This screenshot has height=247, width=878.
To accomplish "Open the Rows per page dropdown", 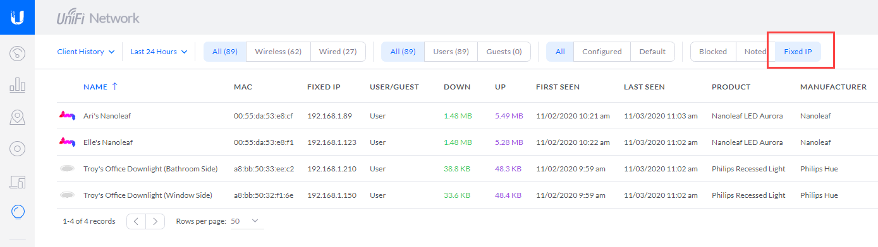I will (x=245, y=221).
